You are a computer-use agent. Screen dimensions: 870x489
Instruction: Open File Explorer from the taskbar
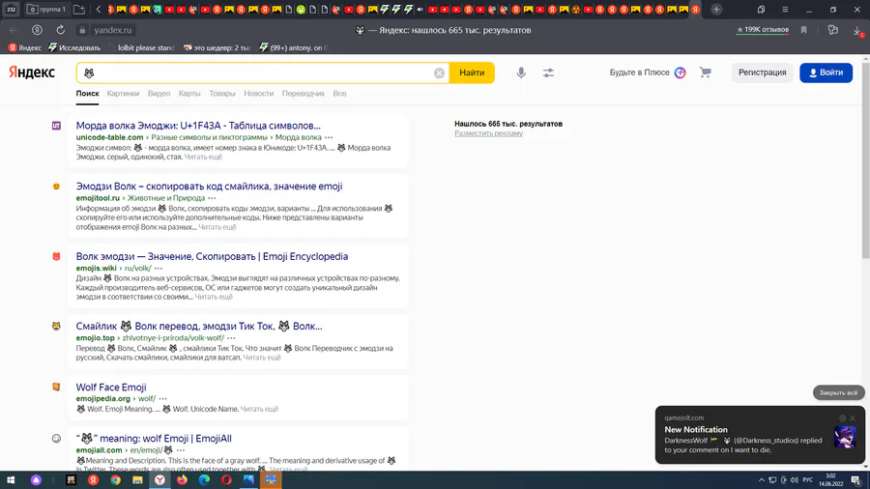click(137, 480)
